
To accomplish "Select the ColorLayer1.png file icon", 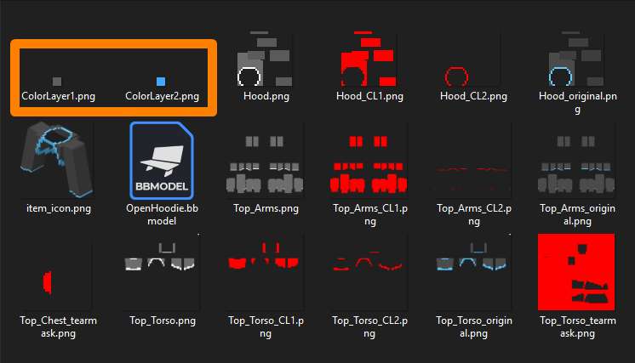I will pos(57,82).
